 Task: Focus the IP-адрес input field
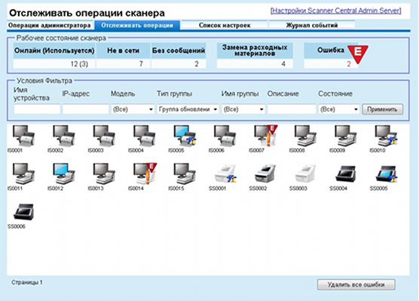(x=85, y=109)
